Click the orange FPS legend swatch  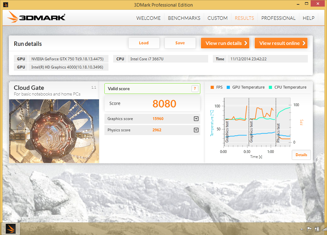(x=212, y=87)
